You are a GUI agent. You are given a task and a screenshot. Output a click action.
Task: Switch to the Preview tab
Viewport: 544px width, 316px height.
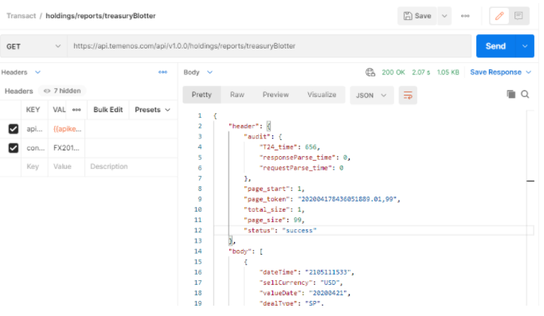(x=276, y=95)
